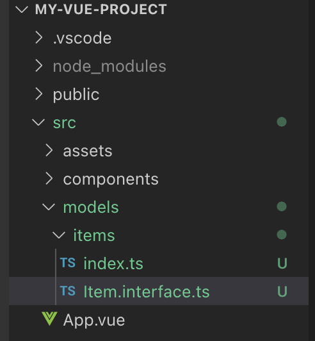Click the TypeScript icon beside index.ts
Image resolution: width=315 pixels, height=341 pixels.
(68, 263)
